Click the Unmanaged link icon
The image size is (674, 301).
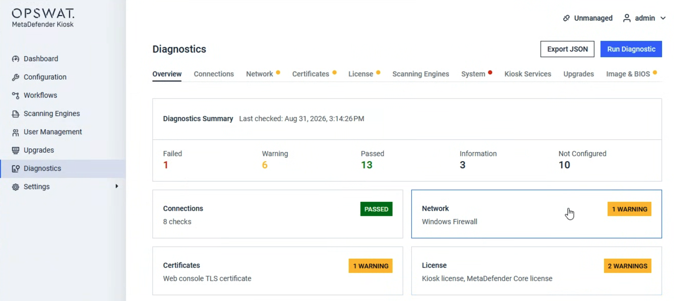click(x=566, y=18)
